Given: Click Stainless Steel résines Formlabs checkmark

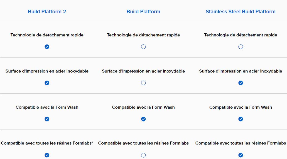Looking at the screenshot, I should [x=241, y=155].
